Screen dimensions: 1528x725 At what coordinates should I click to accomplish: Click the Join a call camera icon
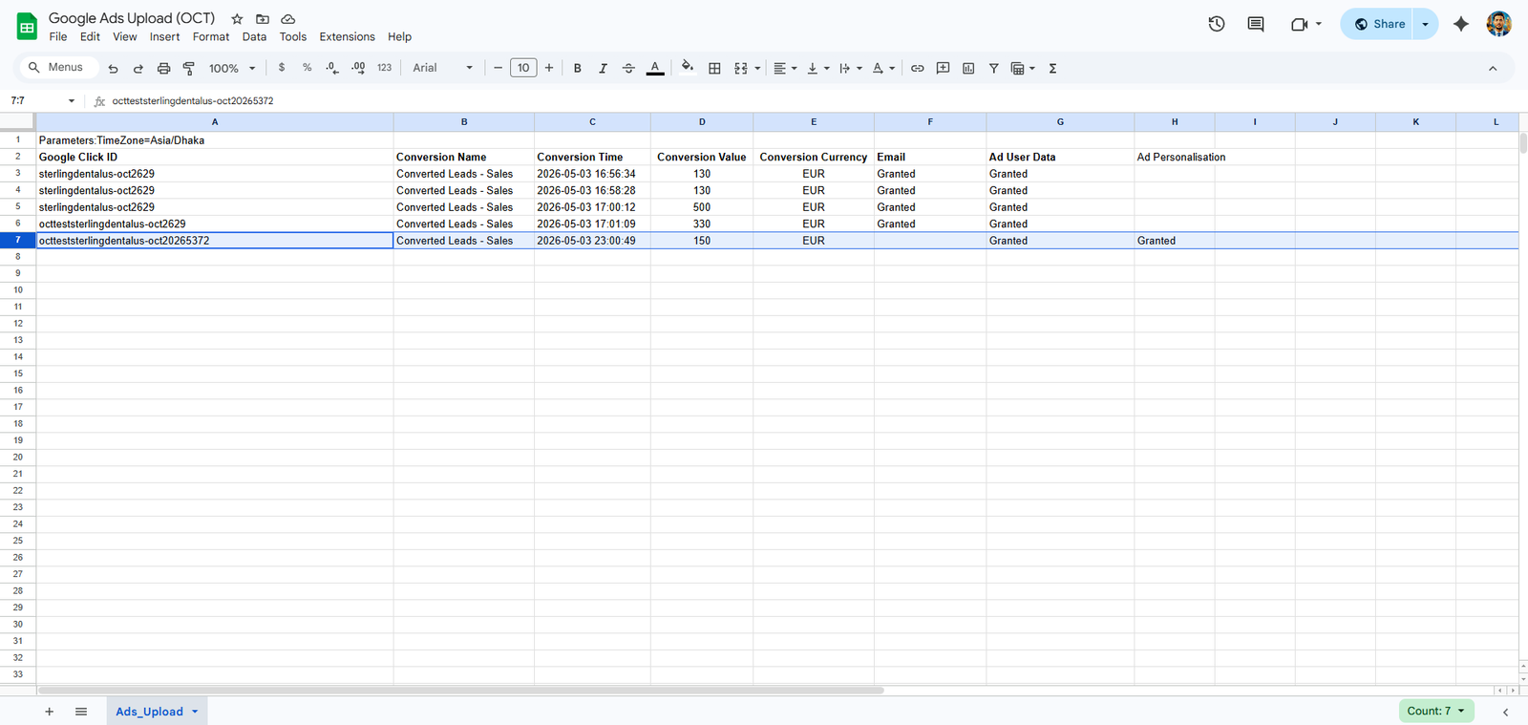point(1299,24)
